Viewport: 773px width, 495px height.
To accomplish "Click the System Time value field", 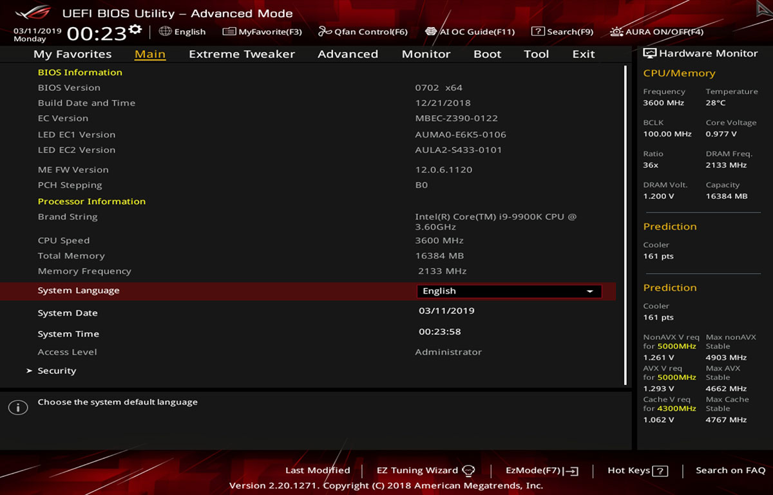I will 440,332.
